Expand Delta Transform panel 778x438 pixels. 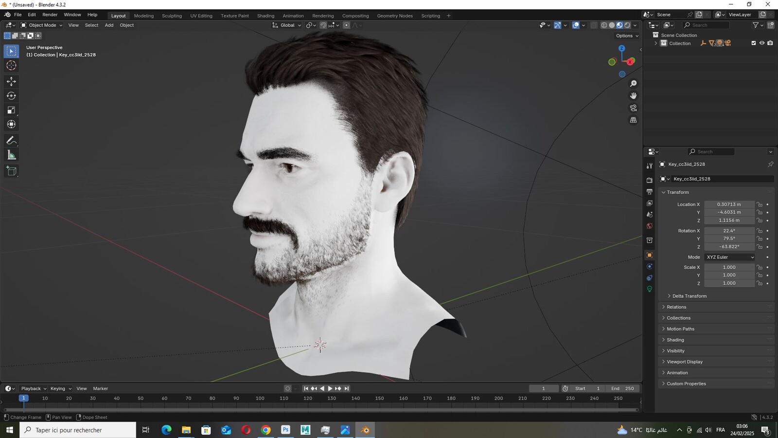(x=689, y=296)
